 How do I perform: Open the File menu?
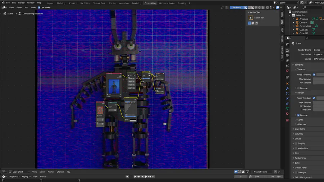8,3
